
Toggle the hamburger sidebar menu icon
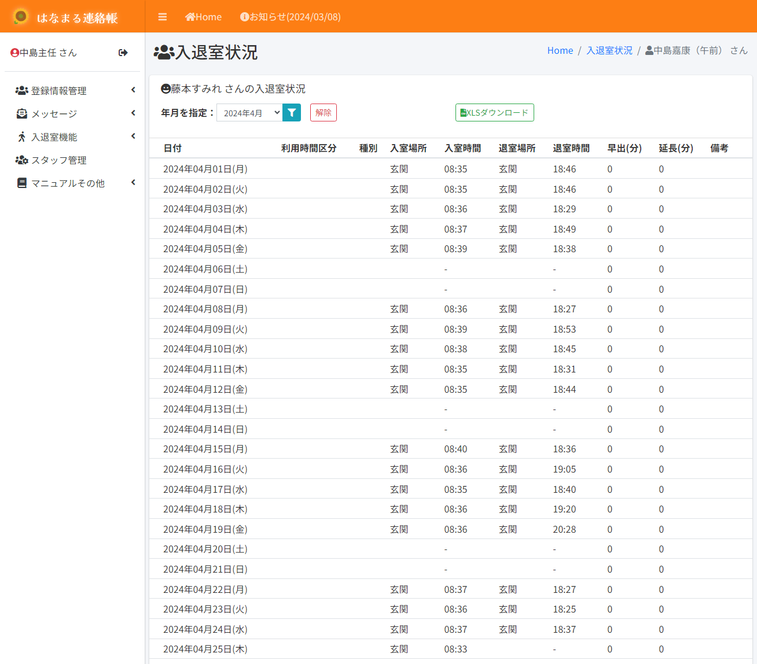tap(163, 17)
